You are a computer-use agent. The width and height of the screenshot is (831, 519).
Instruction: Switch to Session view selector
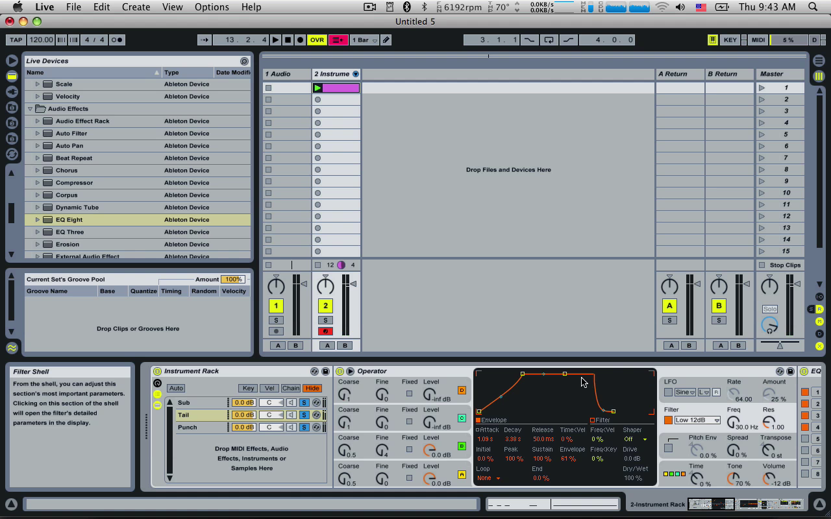[x=819, y=76]
